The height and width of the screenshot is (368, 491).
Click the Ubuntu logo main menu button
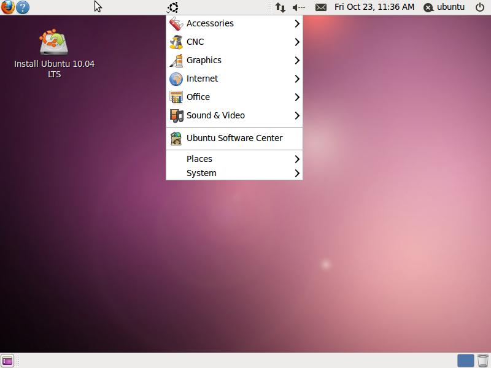pyautogui.click(x=172, y=7)
